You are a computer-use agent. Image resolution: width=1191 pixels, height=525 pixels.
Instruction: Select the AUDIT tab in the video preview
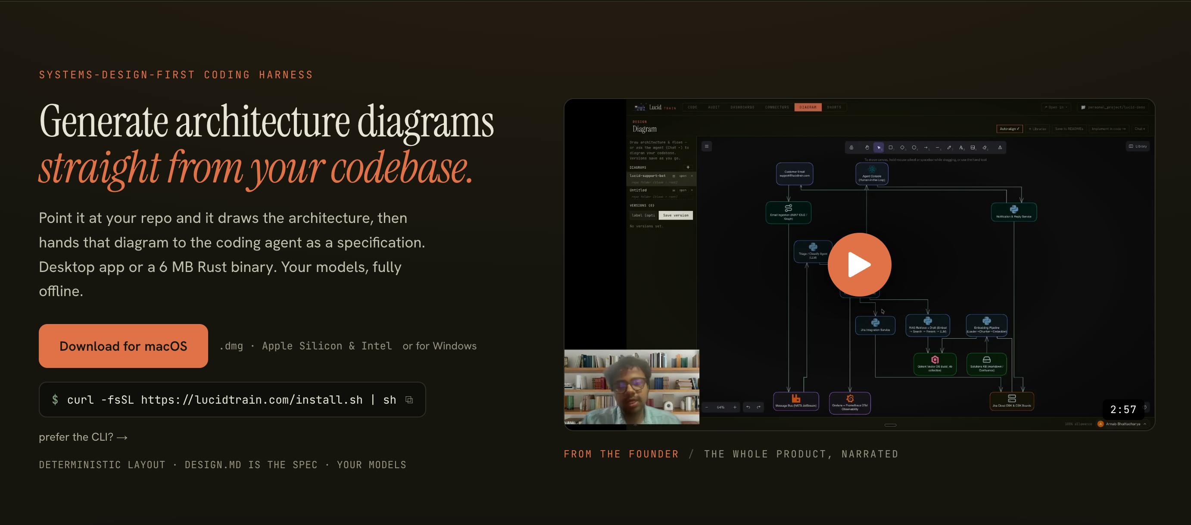714,107
